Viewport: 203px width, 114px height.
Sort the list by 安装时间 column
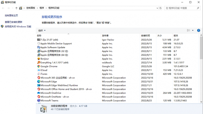click(146, 36)
